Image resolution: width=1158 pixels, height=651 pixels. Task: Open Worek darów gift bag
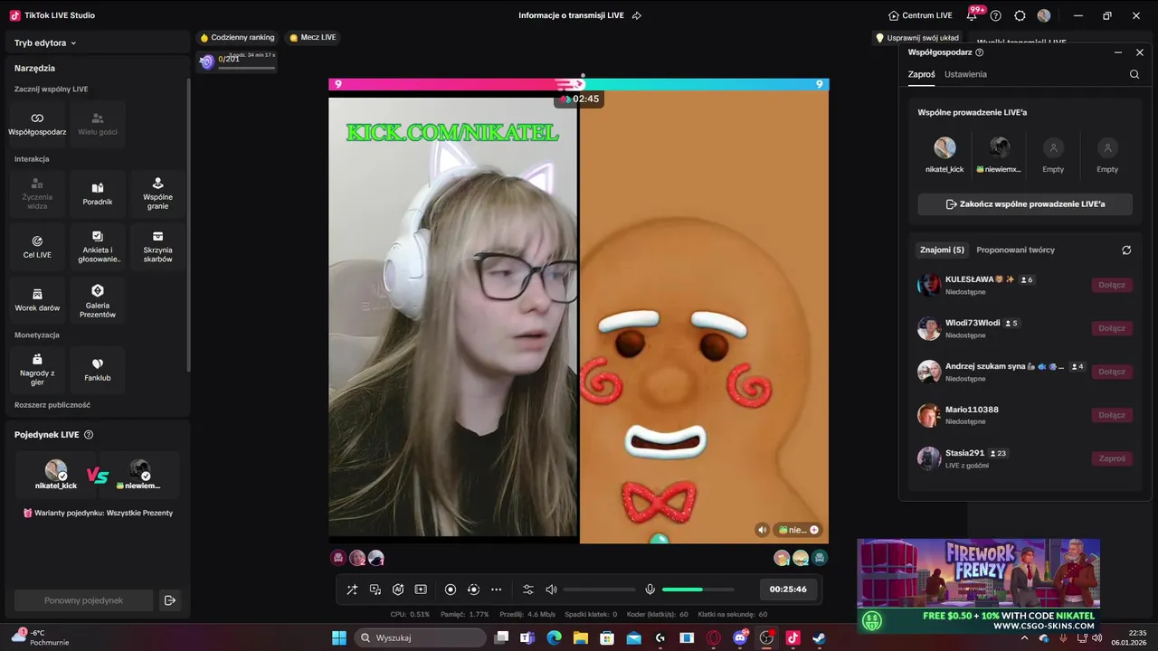tap(37, 301)
